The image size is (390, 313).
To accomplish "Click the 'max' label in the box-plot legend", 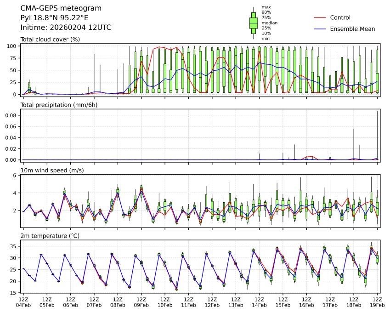I will point(265,7).
